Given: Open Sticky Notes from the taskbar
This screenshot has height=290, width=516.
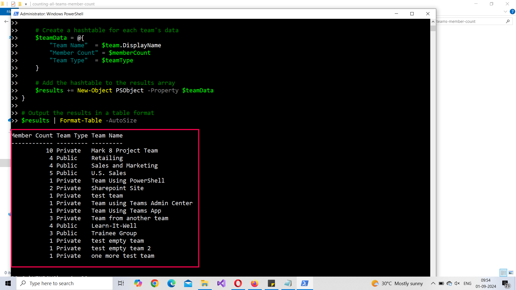Looking at the screenshot, I should pos(271,283).
